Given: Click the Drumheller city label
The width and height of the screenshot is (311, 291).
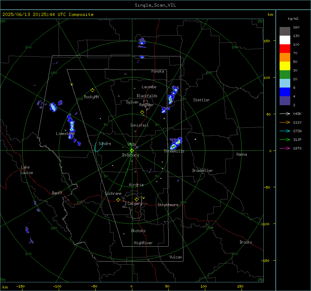Looking at the screenshot, I should pyautogui.click(x=202, y=171).
